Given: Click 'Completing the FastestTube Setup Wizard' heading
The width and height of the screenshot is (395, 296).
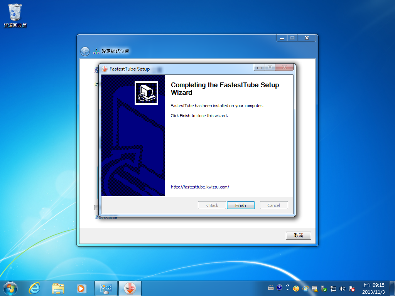Looking at the screenshot, I should [x=225, y=89].
